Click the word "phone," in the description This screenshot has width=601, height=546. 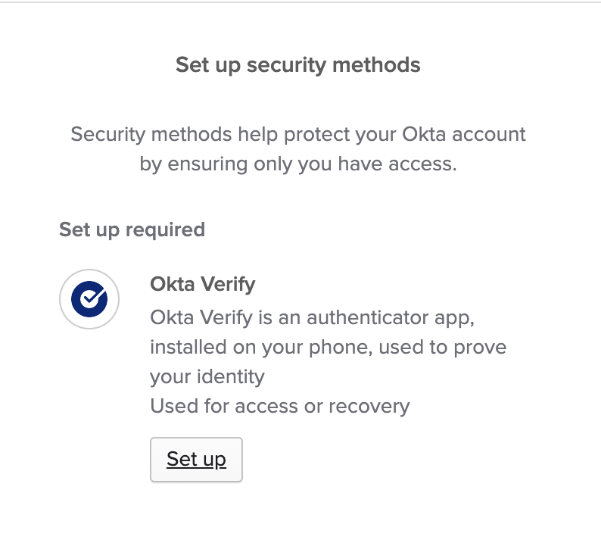click(346, 347)
